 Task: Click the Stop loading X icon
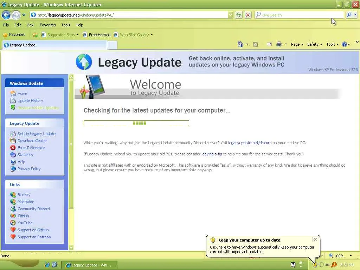point(248,15)
